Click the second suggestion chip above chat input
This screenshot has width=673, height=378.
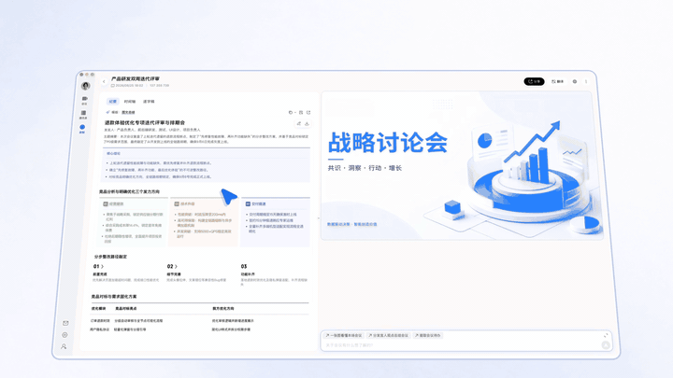tap(389, 336)
